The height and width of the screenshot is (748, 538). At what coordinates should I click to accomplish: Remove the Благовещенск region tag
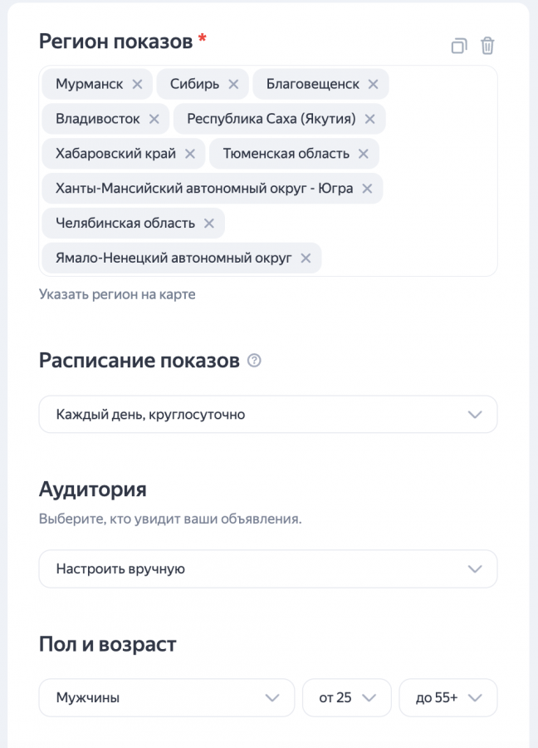[374, 84]
